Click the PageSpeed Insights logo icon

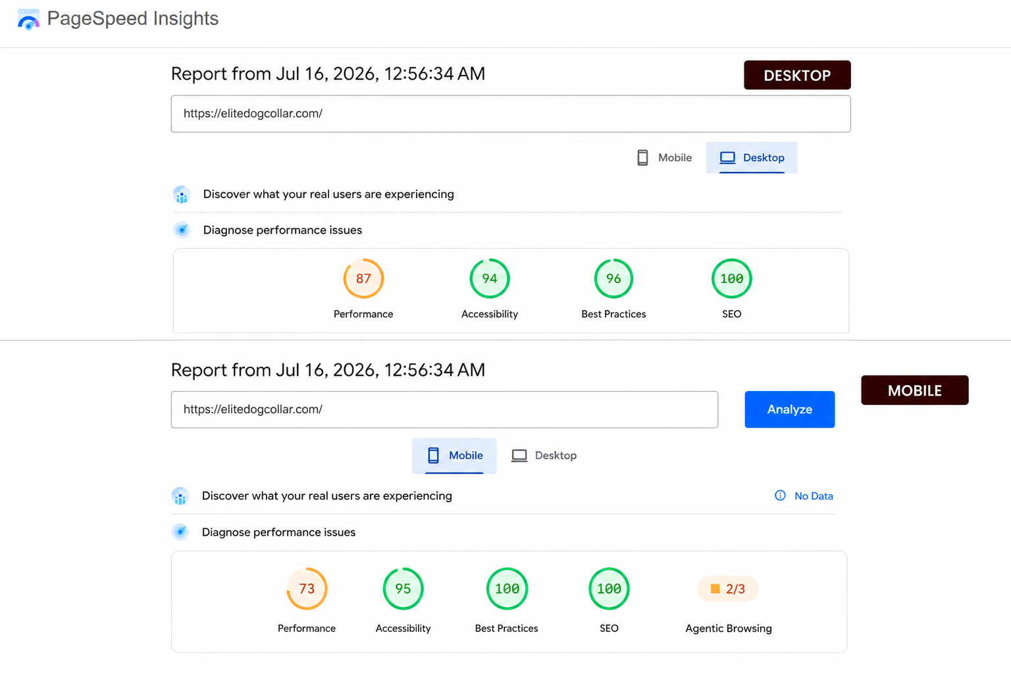(28, 19)
